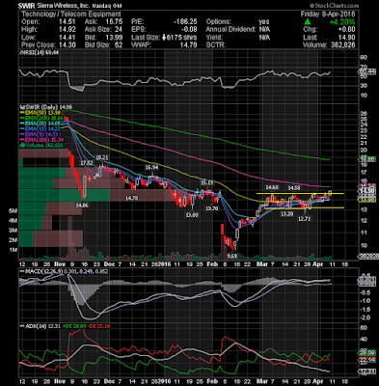This screenshot has width=379, height=386.
Task: Click the StockCharts.com watermark link
Action: click(334, 6)
